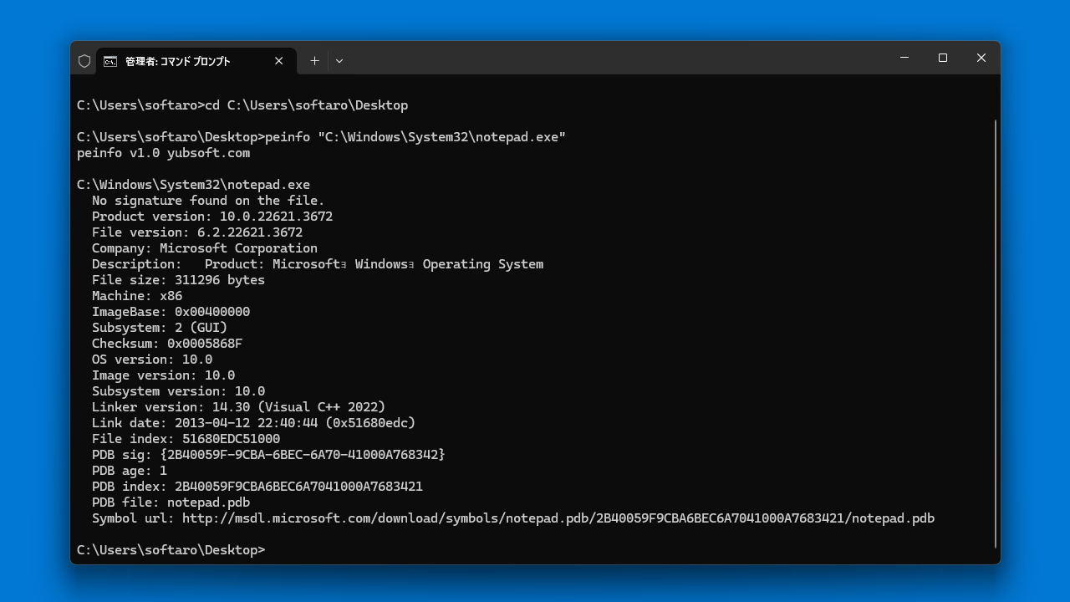1070x602 pixels.
Task: Click the 'Subsystem: 2 (GUI)' line
Action: [x=160, y=328]
